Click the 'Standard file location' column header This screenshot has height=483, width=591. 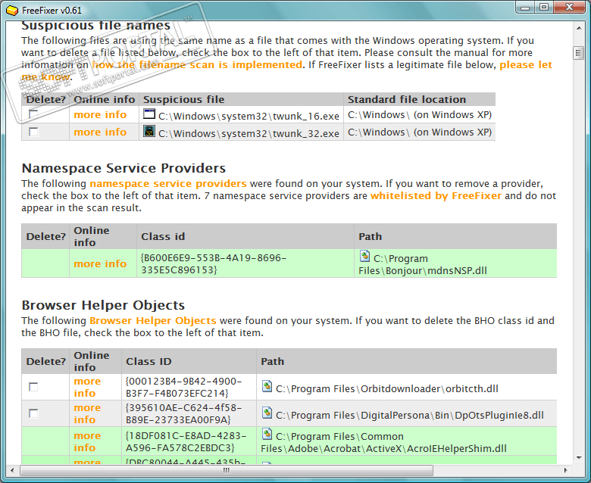point(407,99)
